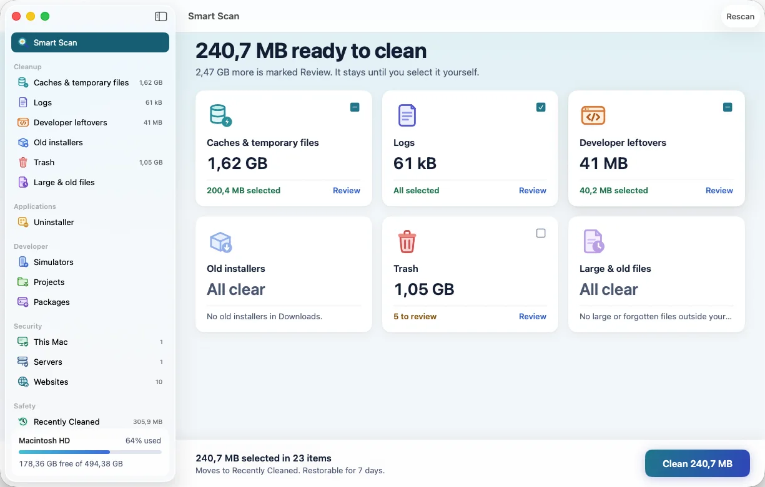Click the box icon on Old installers card
This screenshot has width=765, height=487.
(220, 242)
